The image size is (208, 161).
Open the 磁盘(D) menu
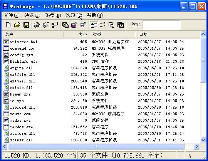[53, 15]
